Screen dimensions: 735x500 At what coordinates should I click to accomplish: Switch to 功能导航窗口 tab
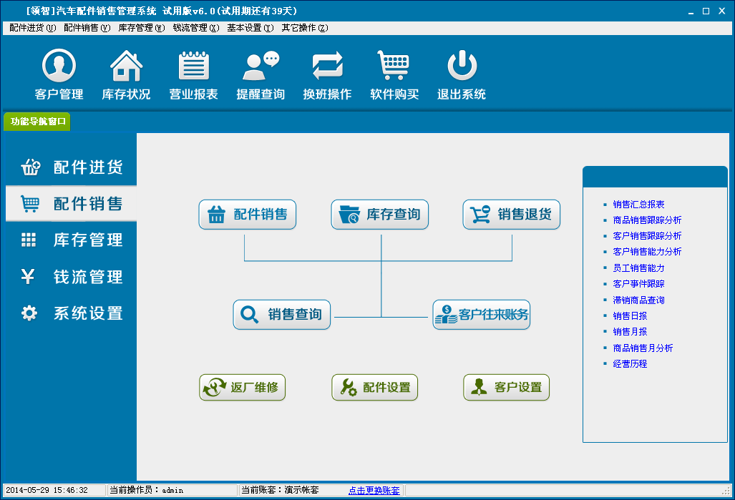[x=38, y=122]
